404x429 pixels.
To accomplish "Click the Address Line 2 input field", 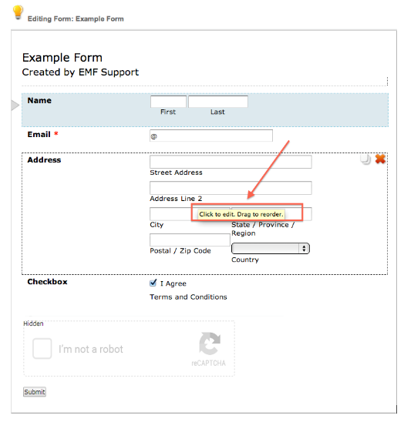I will [x=231, y=188].
